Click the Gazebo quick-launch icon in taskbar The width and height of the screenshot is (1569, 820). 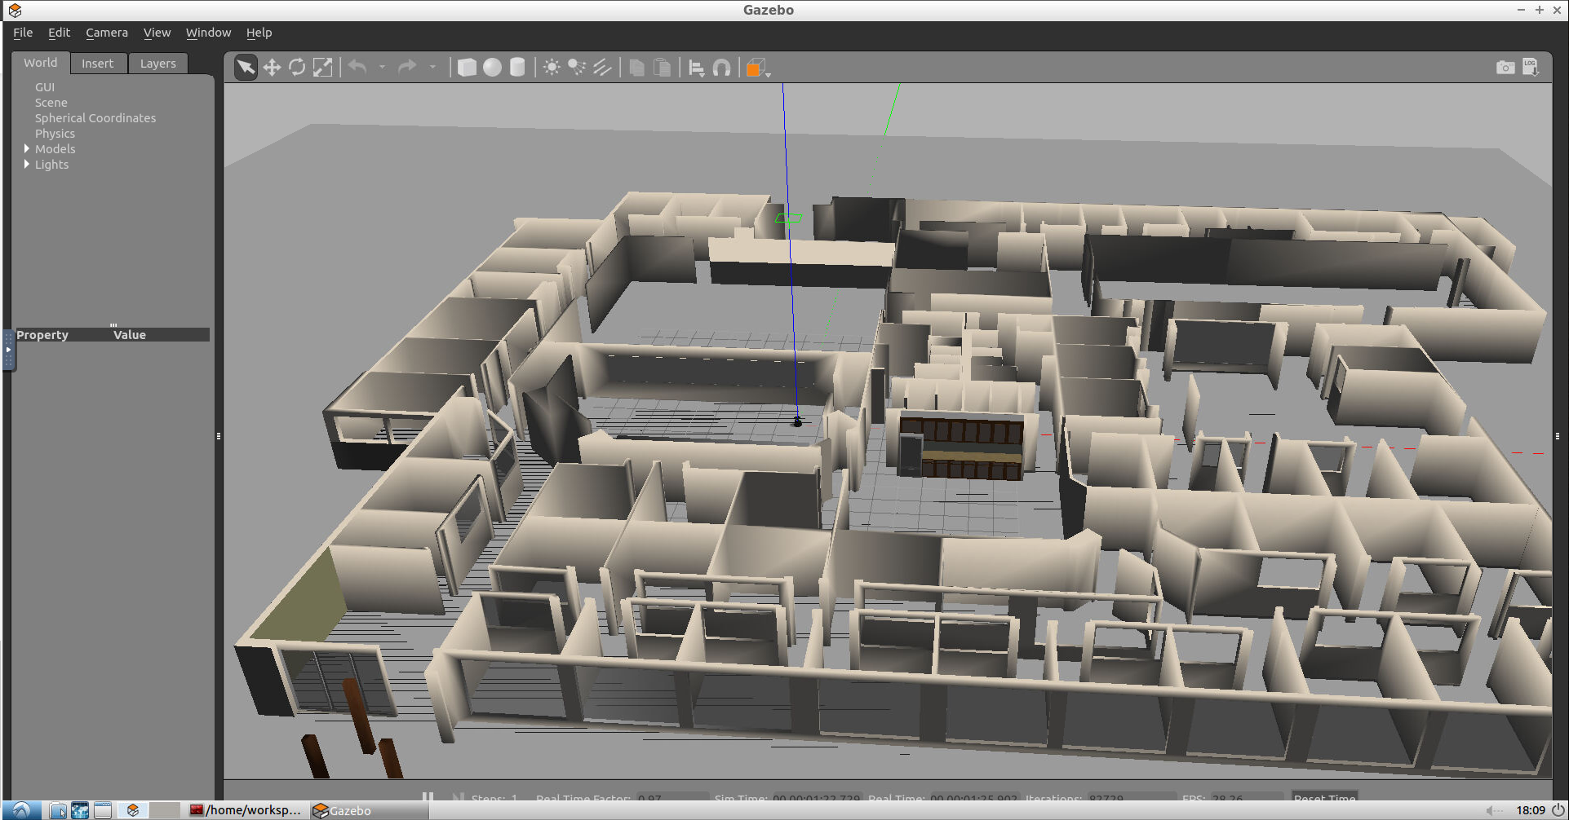click(133, 810)
